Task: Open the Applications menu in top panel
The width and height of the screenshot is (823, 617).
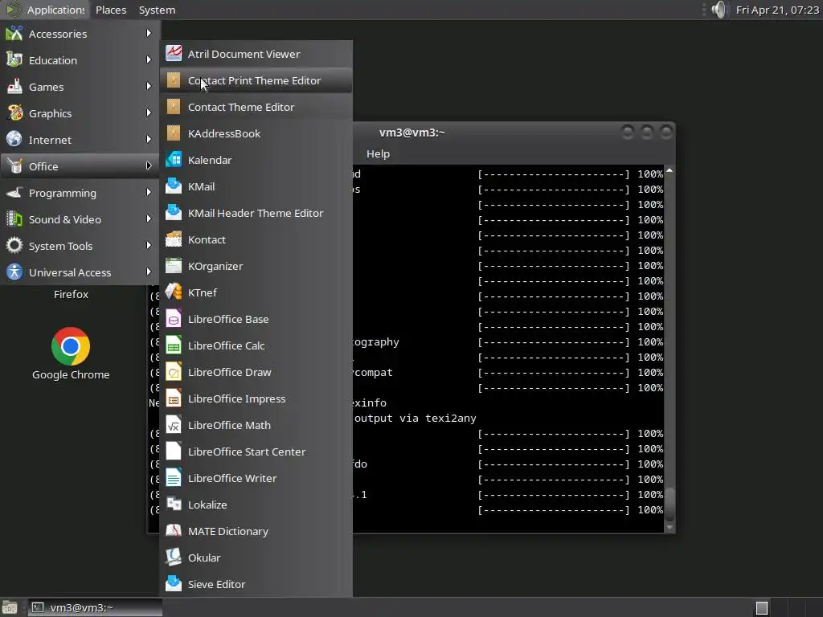Action: (x=45, y=10)
